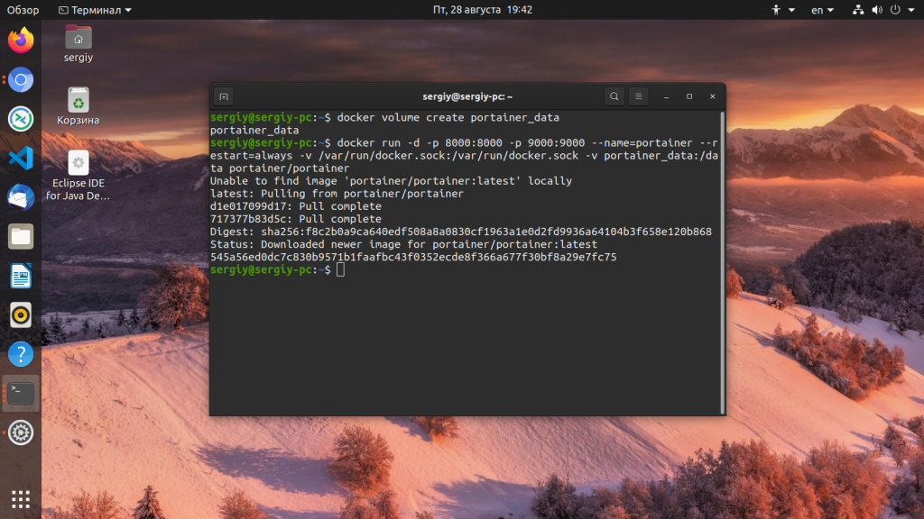Open the accessibility menu in top bar
The height and width of the screenshot is (519, 924).
(x=783, y=10)
